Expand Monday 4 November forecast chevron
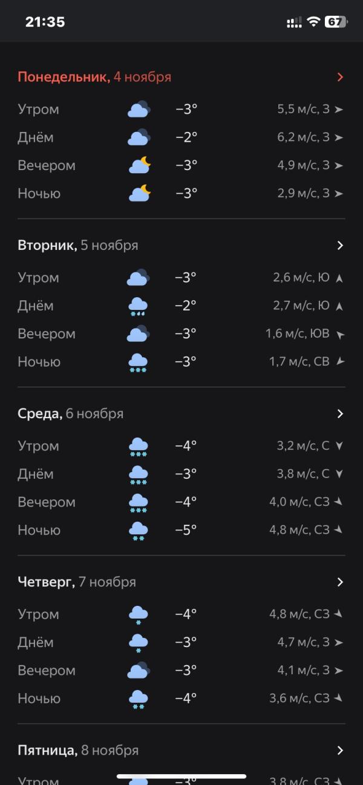The image size is (363, 785). click(x=340, y=77)
